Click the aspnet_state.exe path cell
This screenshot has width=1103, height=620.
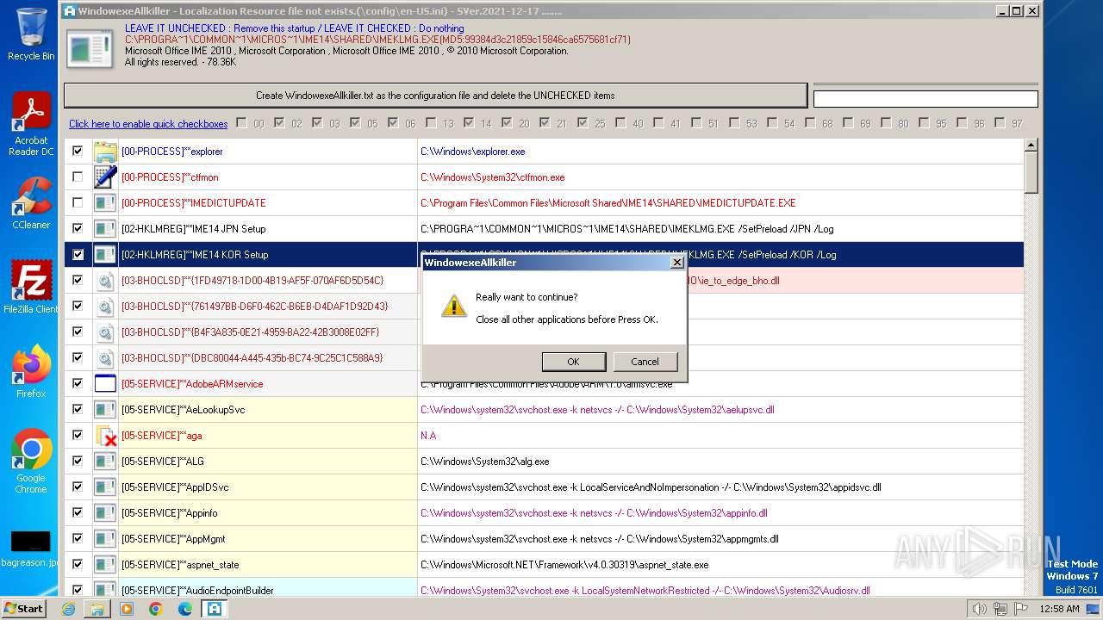tap(720, 565)
